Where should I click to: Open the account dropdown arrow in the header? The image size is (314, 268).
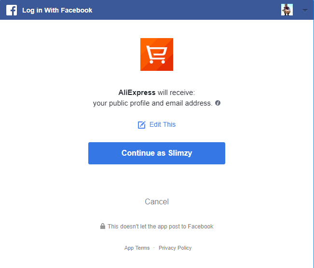[x=304, y=10]
